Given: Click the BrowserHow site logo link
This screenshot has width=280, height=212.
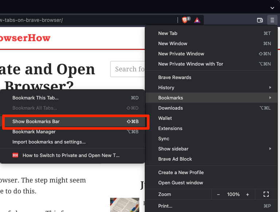Looking at the screenshot, I should [x=25, y=38].
